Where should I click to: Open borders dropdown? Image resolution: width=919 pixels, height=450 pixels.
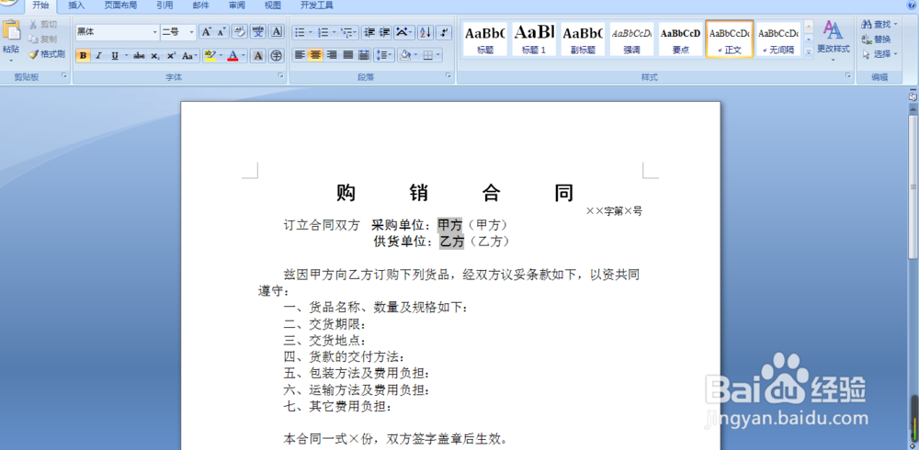tap(437, 55)
